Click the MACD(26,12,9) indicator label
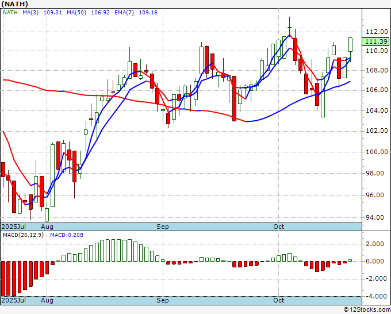The image size is (391, 314). point(23,235)
